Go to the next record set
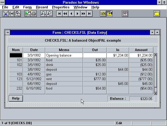 83,14
